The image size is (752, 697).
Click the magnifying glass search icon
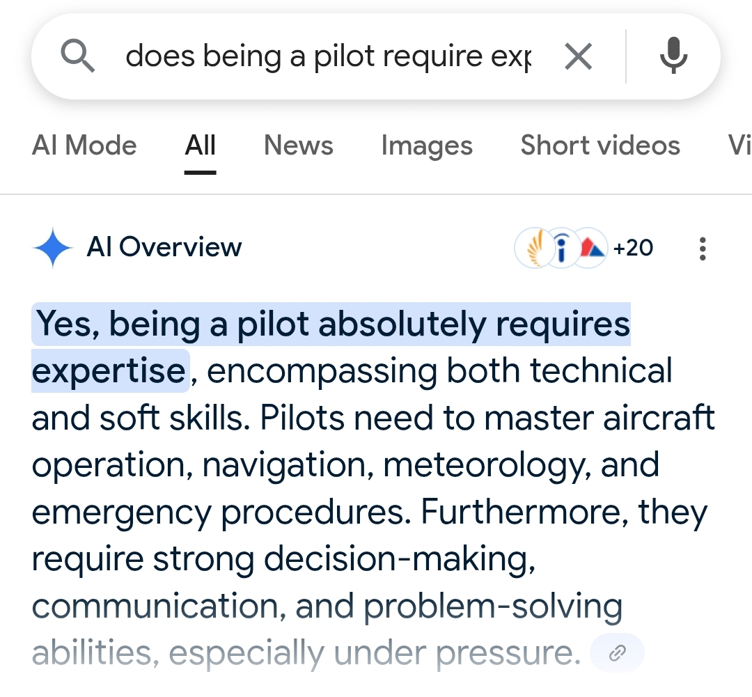pos(77,56)
